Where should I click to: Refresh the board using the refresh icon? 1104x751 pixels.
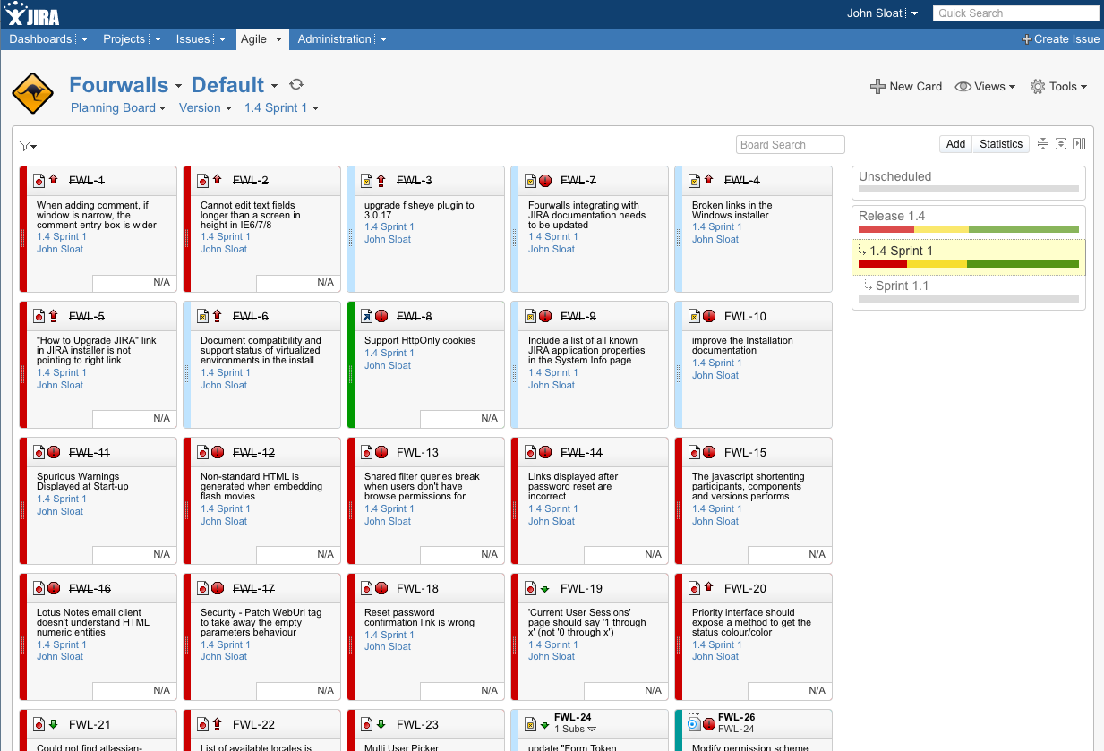point(295,84)
